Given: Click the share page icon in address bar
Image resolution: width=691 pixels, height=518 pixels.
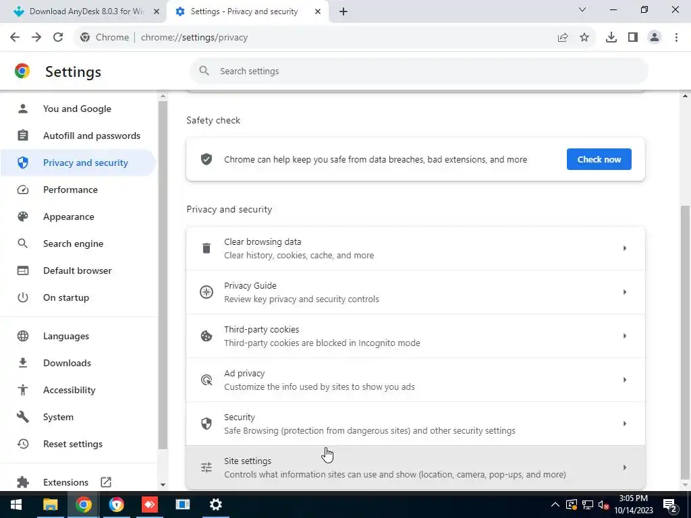Looking at the screenshot, I should (563, 38).
